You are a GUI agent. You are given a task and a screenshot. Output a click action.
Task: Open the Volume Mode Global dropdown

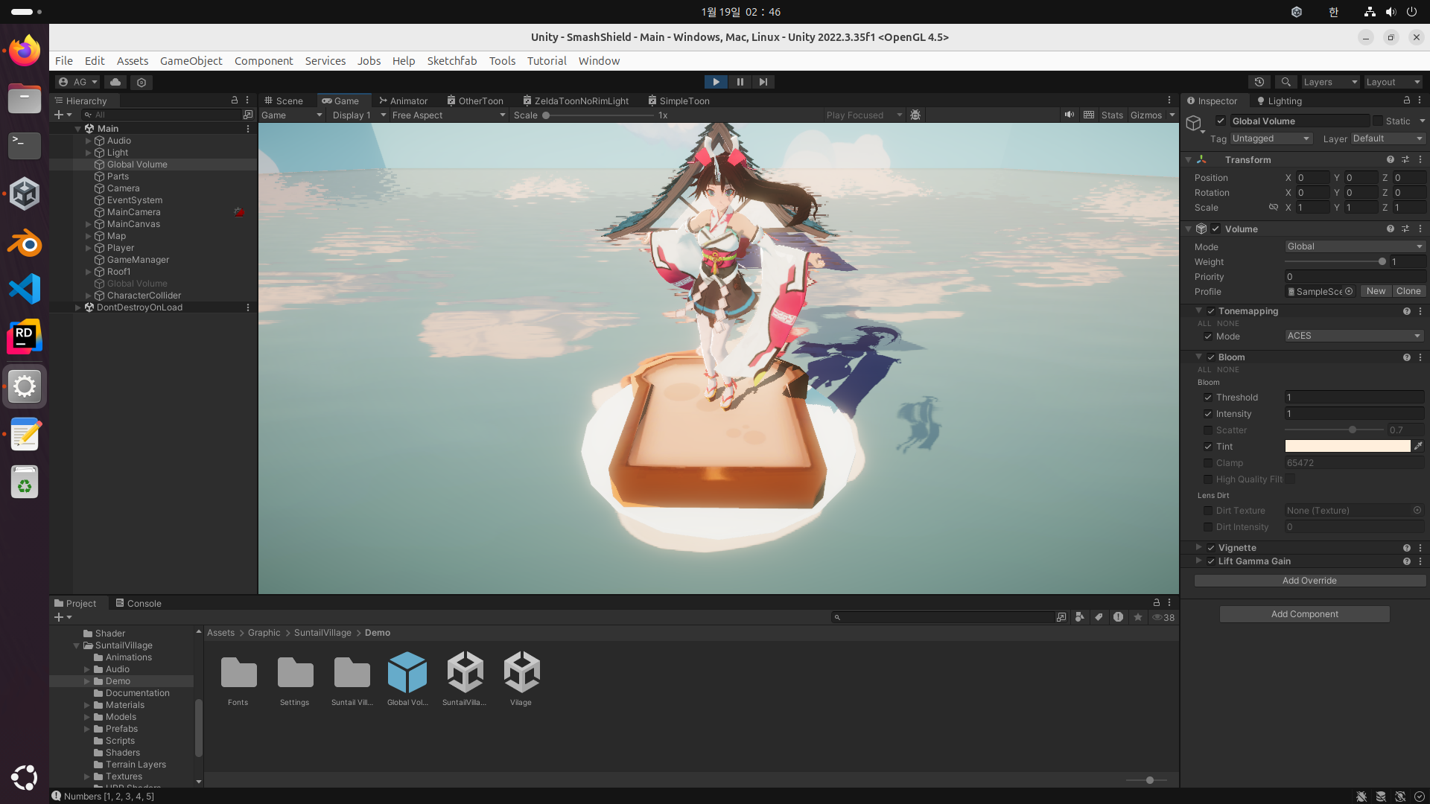[1355, 246]
